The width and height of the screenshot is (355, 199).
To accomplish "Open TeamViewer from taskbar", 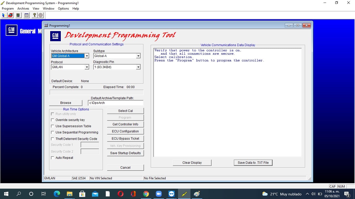I will 172,194.
